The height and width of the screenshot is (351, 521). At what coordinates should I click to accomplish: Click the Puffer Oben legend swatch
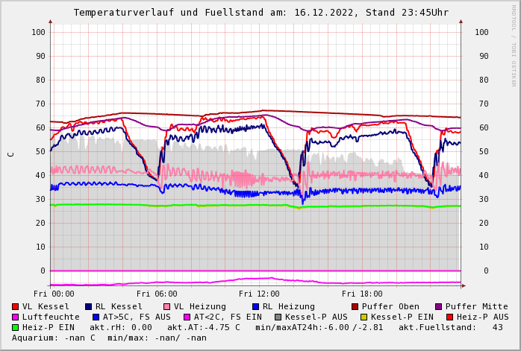(x=355, y=306)
